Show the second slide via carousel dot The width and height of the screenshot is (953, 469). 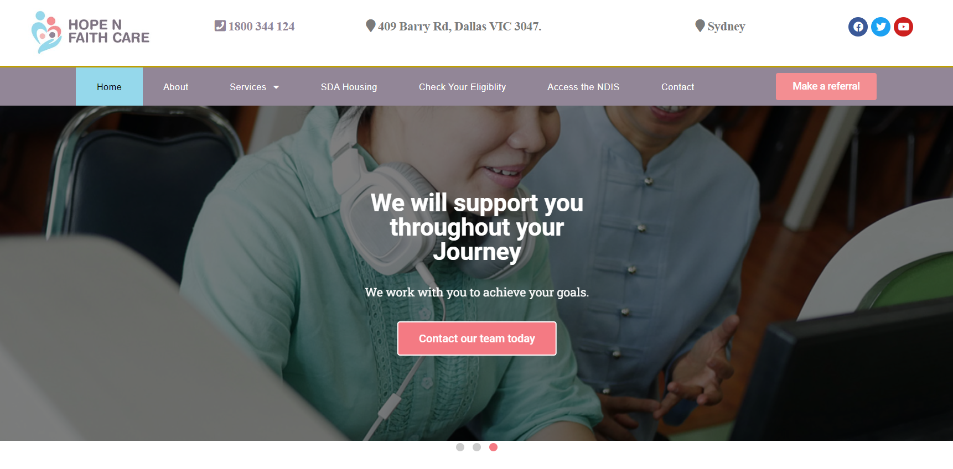[x=476, y=447]
